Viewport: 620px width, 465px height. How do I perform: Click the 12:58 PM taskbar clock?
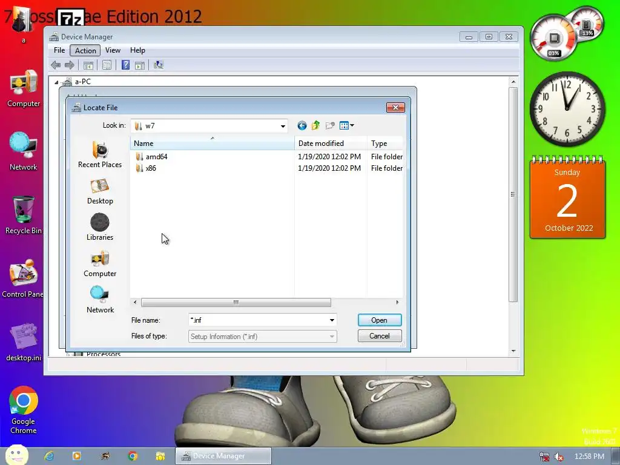pos(589,457)
